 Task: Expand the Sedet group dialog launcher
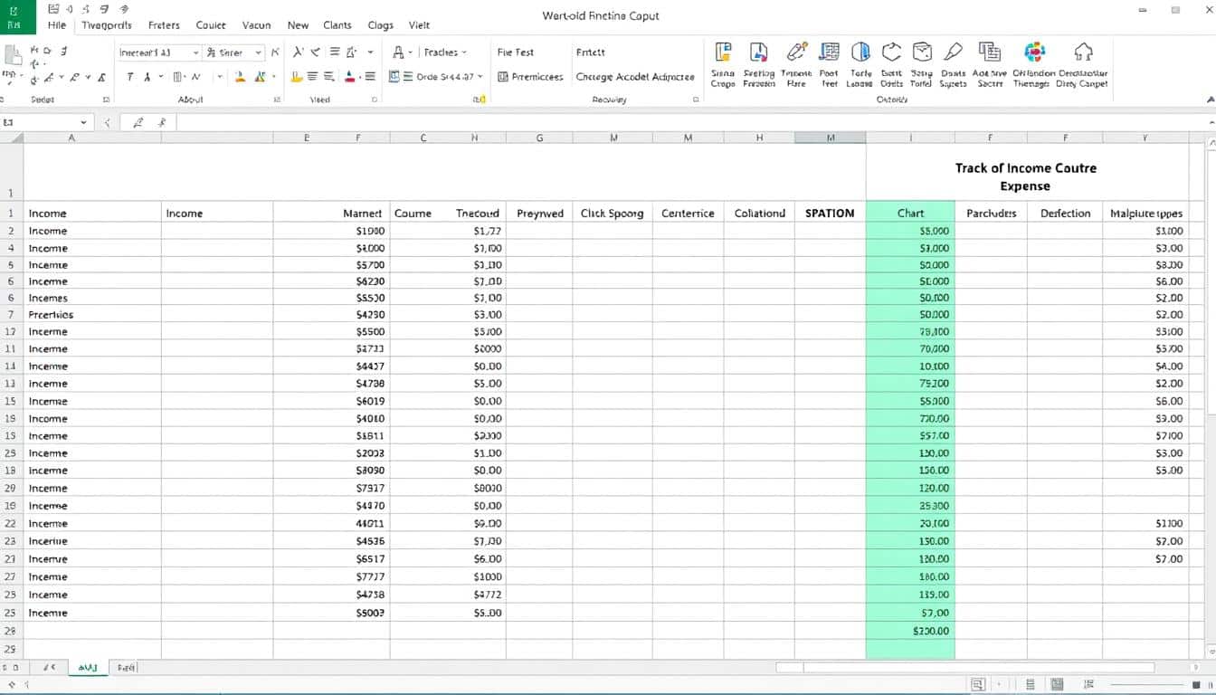tap(106, 100)
